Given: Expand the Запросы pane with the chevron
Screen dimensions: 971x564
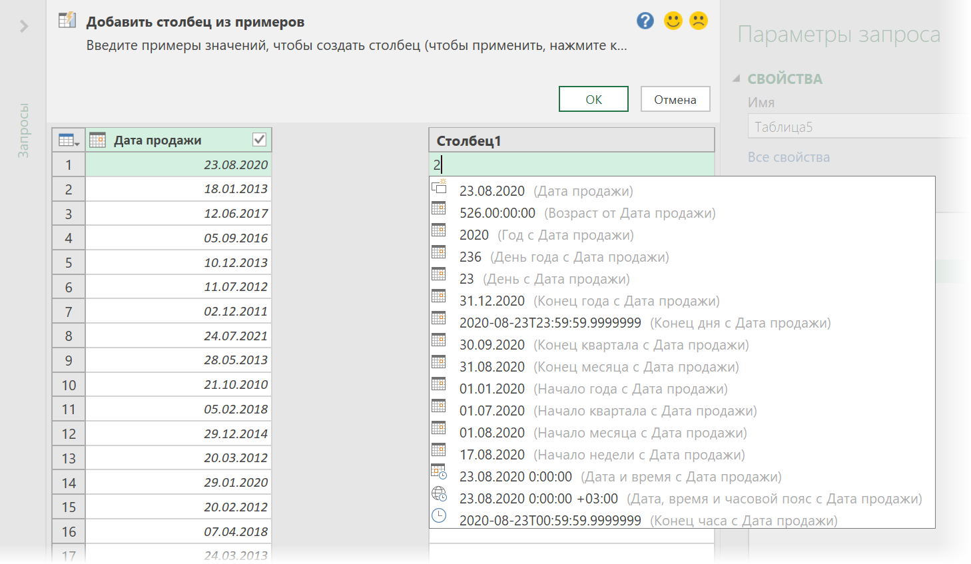Looking at the screenshot, I should [x=24, y=26].
